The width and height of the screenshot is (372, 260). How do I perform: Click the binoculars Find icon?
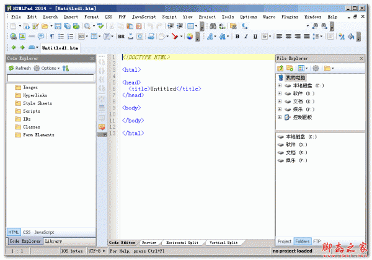(213, 27)
